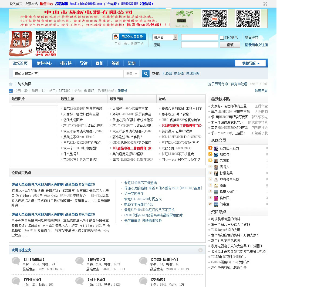Open article 典藏大草原最具艺术魅力的人声绝响《男声篇2》
This screenshot has height=287, width=324.
tap(53, 214)
